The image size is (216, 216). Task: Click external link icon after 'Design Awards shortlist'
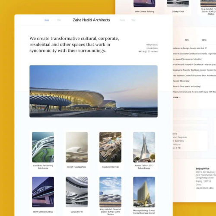[206, 48]
